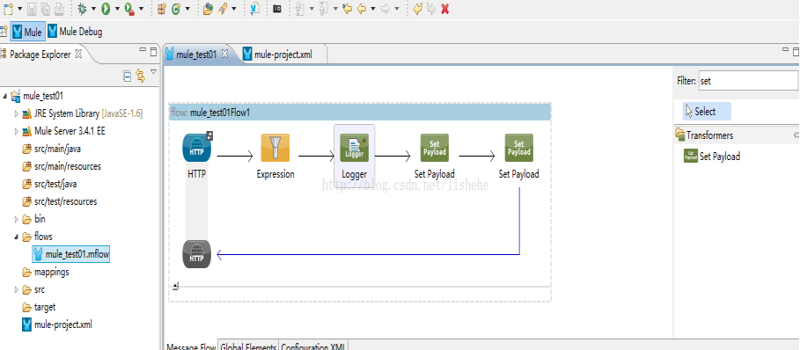Expand the src folder node
The image size is (800, 350).
tap(17, 289)
